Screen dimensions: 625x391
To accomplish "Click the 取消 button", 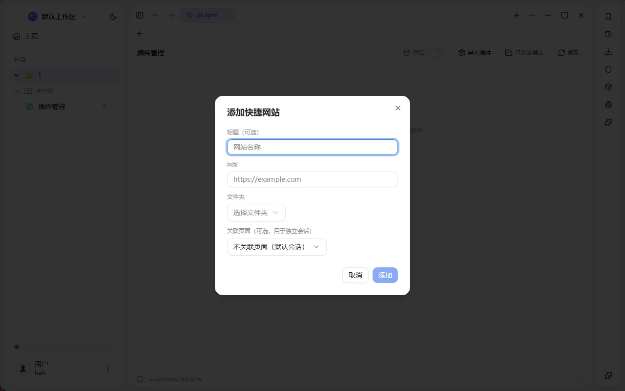I will 355,275.
